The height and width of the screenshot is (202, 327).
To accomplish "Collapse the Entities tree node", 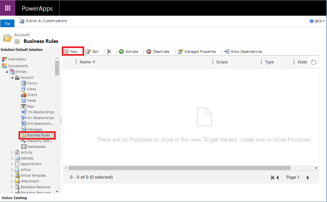I will [x=7, y=72].
